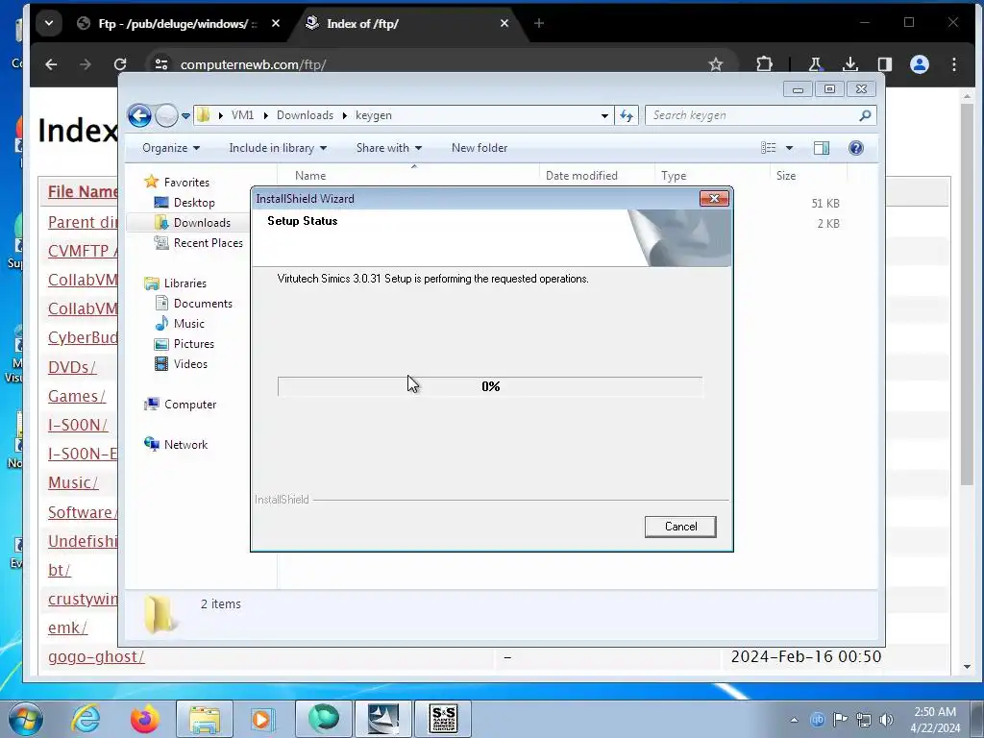
Task: Launch Firefox from the taskbar
Action: coord(144,719)
